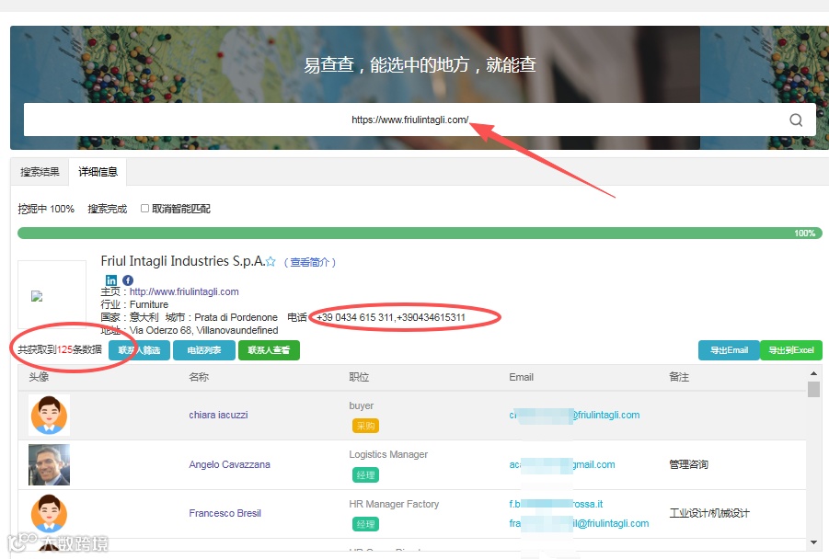Screen dimensions: 829x559
Task: Open the homepage link http://www.friulintagli.com
Action: (184, 291)
